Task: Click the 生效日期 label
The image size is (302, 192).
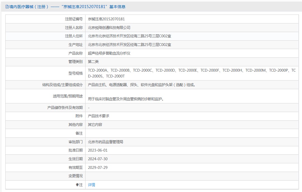Action: pyautogui.click(x=75, y=159)
